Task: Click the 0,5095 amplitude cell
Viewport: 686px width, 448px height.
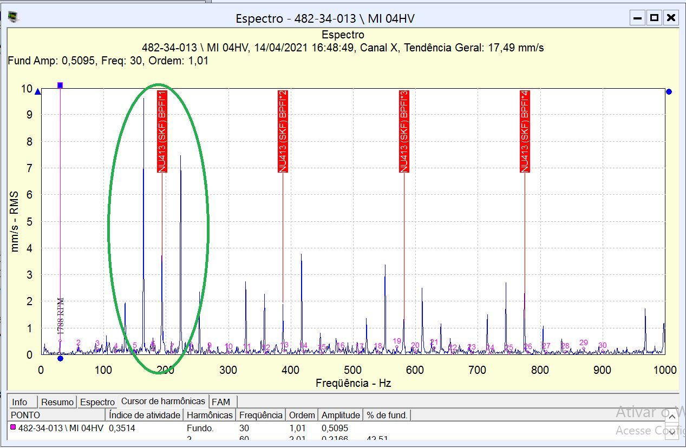Action: tap(335, 428)
